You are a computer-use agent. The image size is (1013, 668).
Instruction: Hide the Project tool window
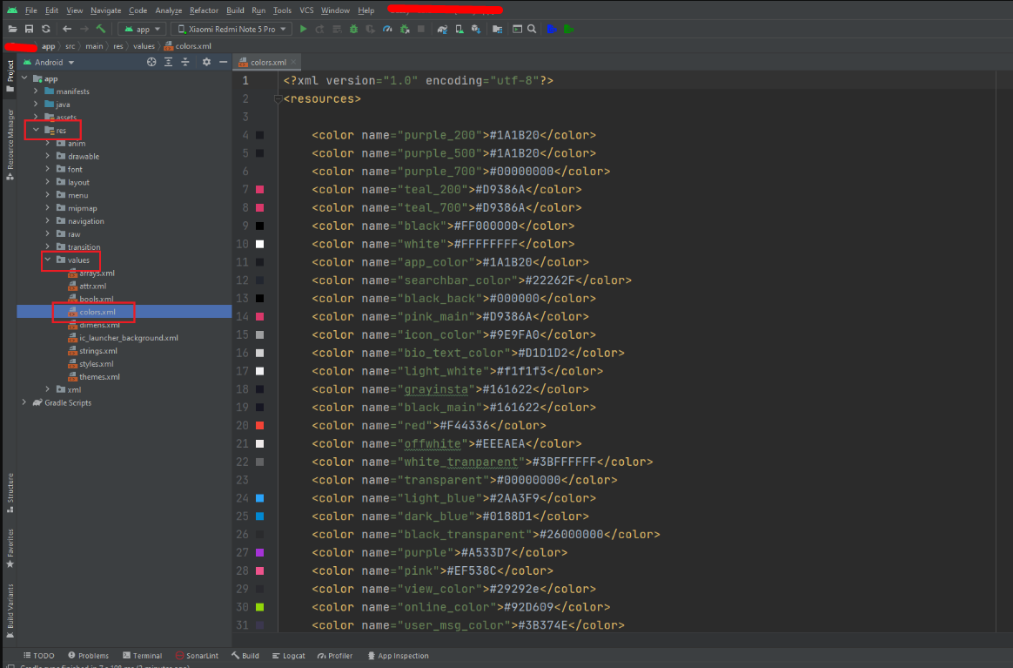click(x=222, y=62)
